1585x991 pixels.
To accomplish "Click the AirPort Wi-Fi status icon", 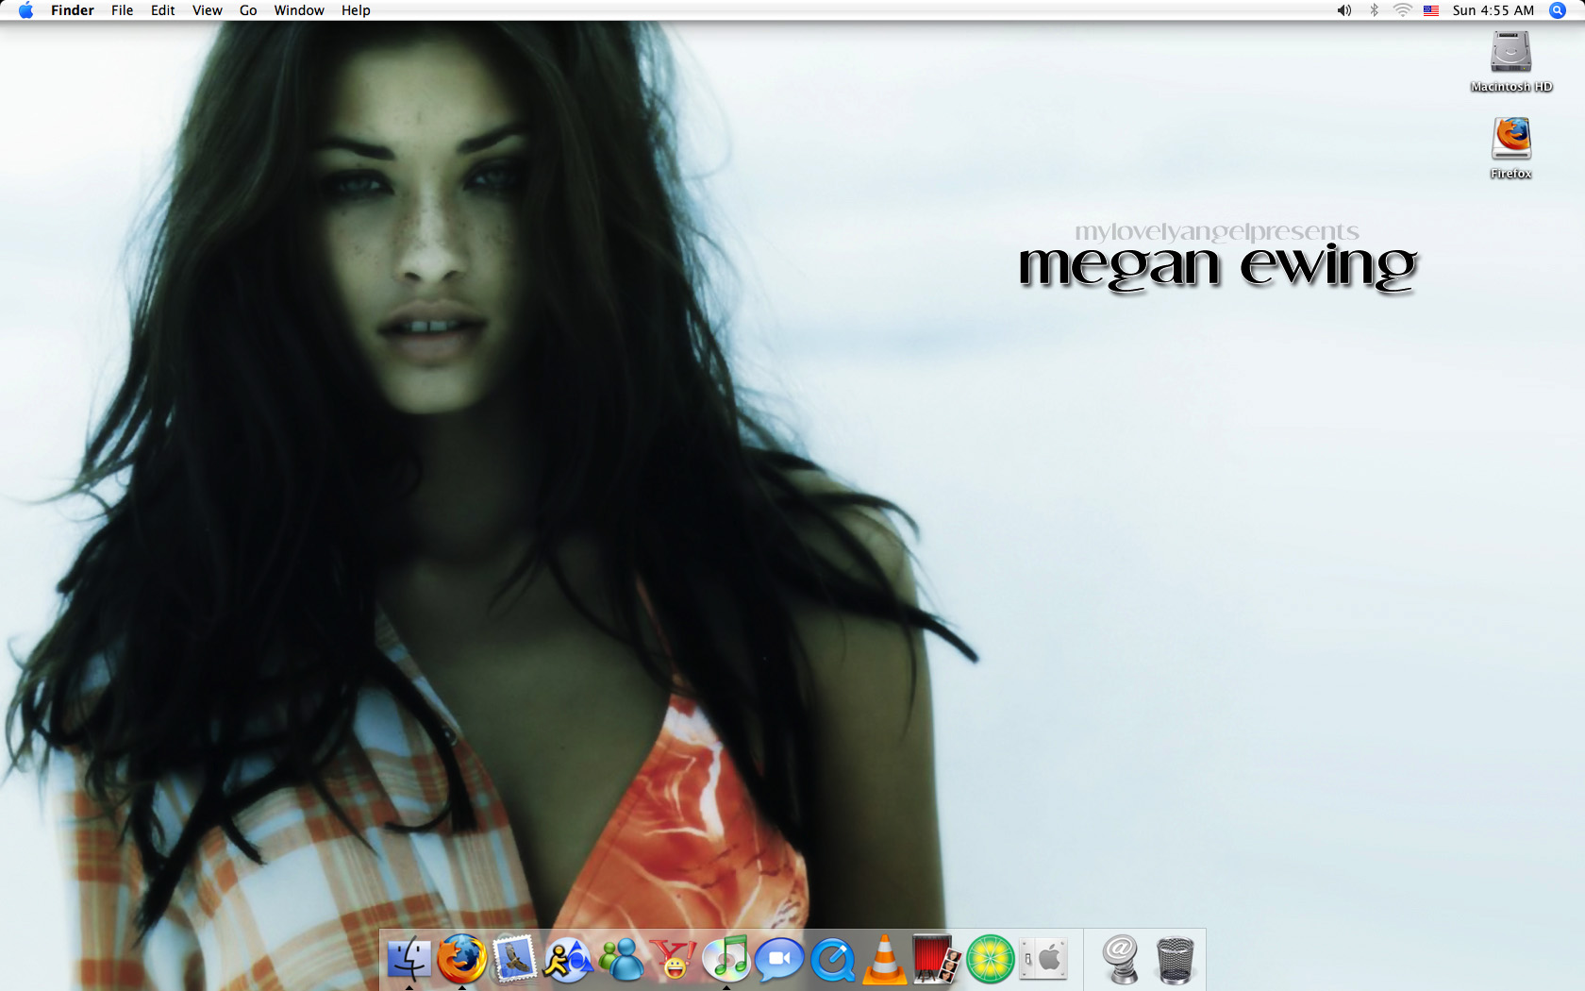I will pos(1403,10).
